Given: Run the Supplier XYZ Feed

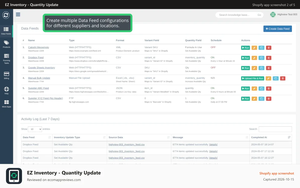Looking at the screenshot, I should (x=245, y=99).
